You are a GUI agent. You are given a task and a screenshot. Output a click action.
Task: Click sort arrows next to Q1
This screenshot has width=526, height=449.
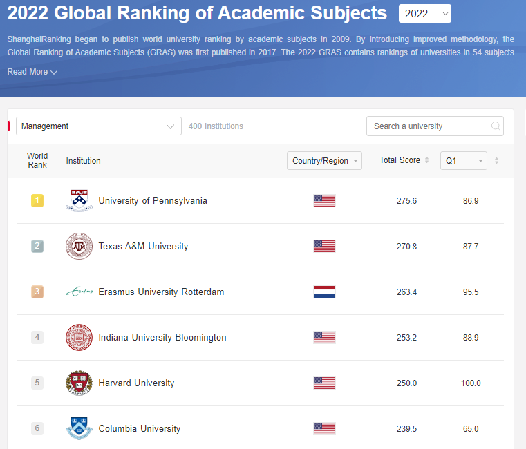coord(496,161)
